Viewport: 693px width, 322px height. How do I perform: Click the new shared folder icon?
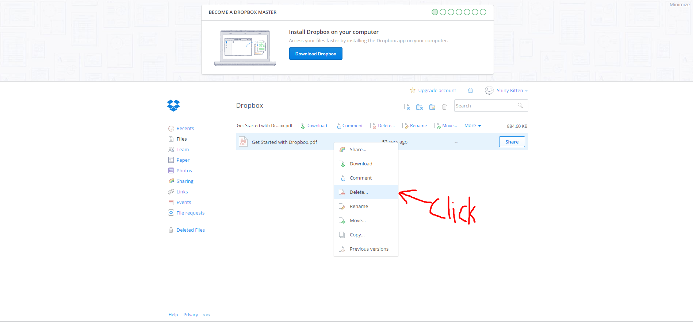[432, 107]
